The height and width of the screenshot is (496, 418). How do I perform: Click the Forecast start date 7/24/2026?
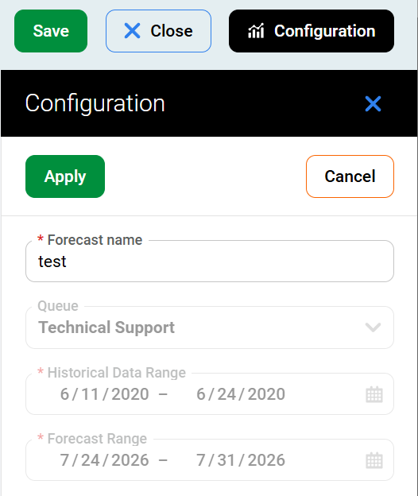tap(105, 460)
